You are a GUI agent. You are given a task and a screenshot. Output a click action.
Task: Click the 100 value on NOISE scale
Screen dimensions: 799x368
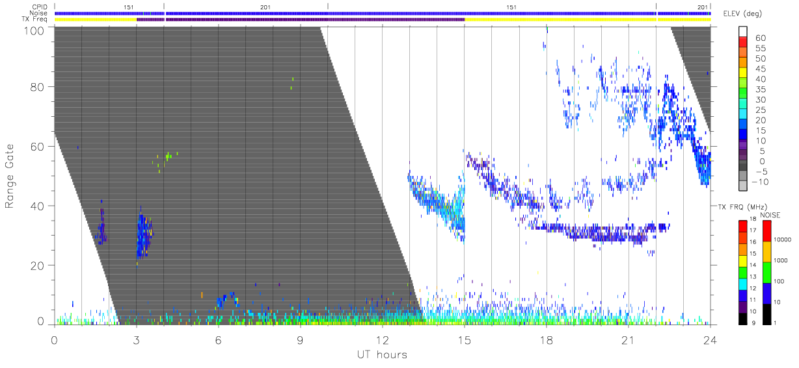pos(779,281)
